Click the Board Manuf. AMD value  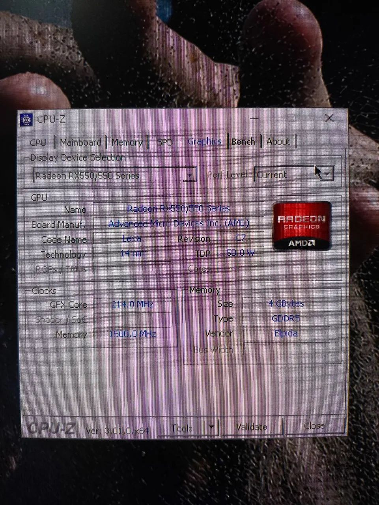178,223
